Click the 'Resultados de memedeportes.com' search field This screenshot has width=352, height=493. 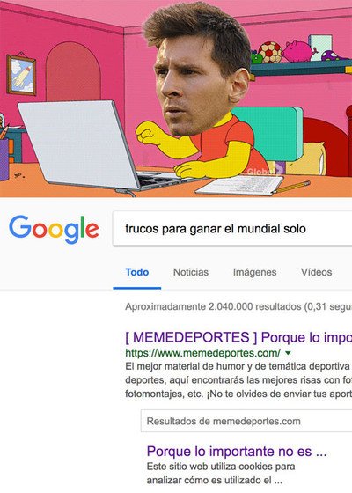pyautogui.click(x=246, y=421)
